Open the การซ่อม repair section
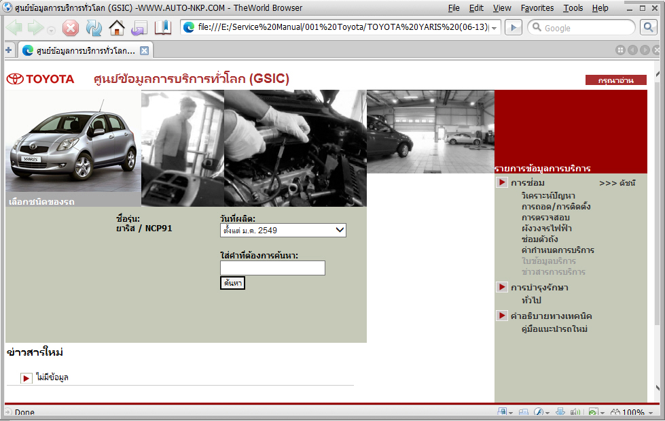Screen dimensions: 665x421 (528, 183)
